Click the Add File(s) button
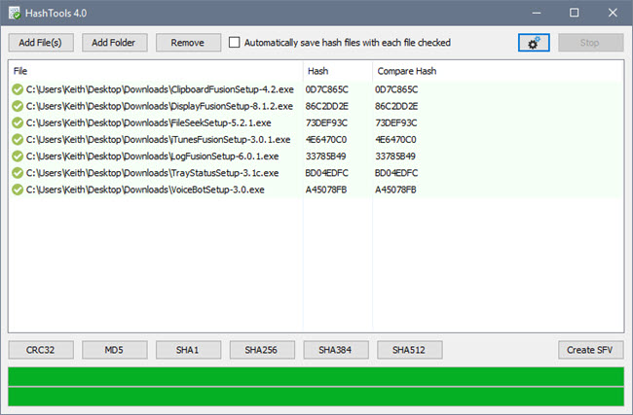The width and height of the screenshot is (633, 415). pos(41,43)
